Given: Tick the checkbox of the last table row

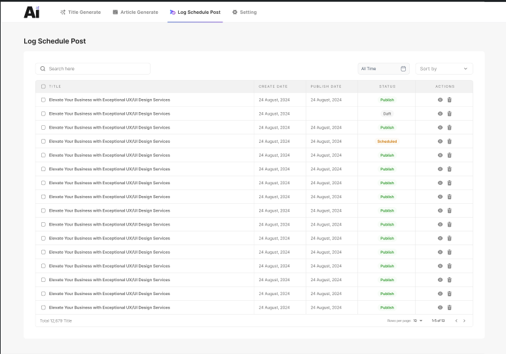Looking at the screenshot, I should click(43, 307).
